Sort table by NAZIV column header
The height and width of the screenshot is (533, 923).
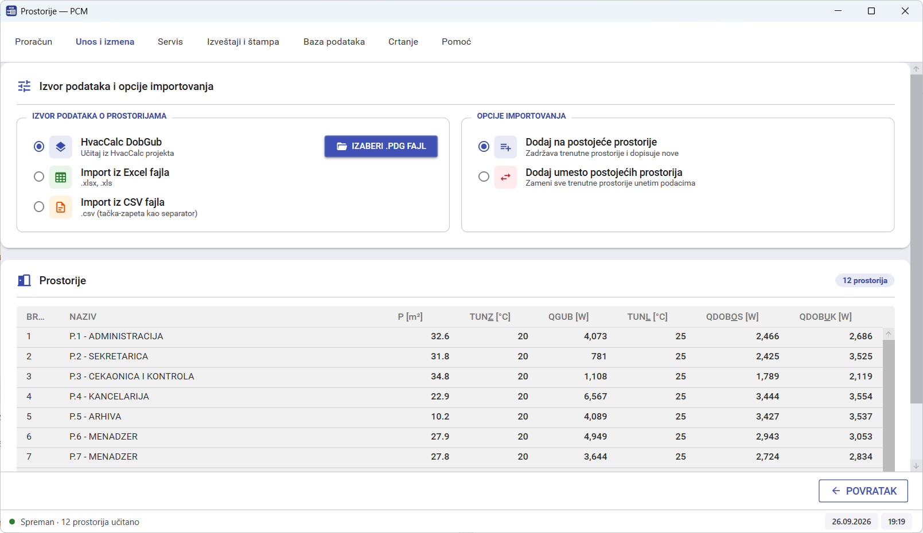click(83, 317)
